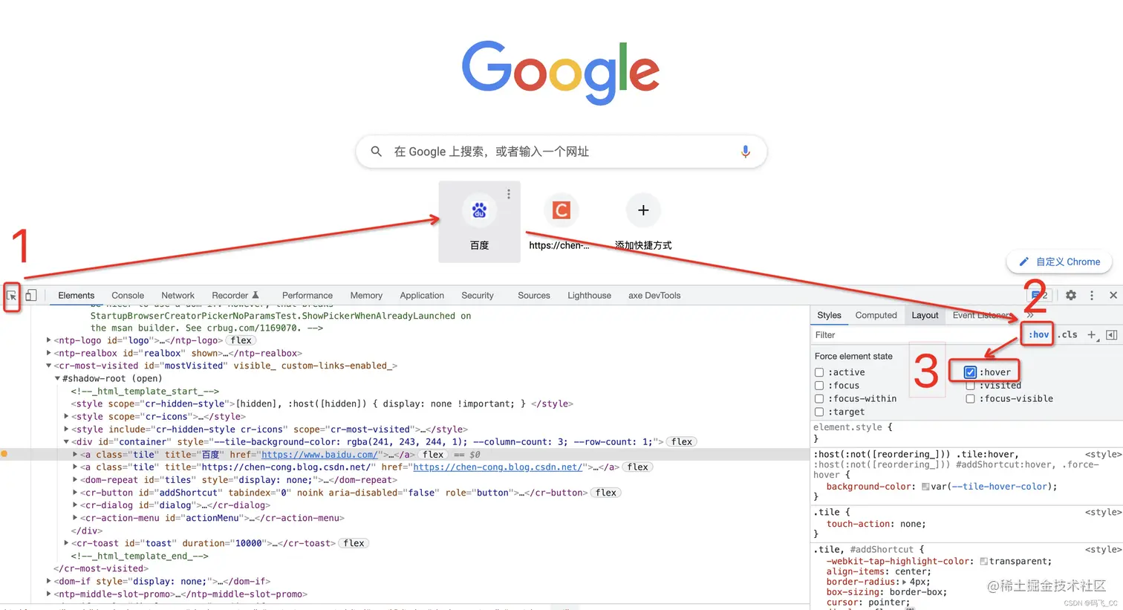The image size is (1123, 610).
Task: Collapse the #shadow-root (open) node
Action: point(57,378)
